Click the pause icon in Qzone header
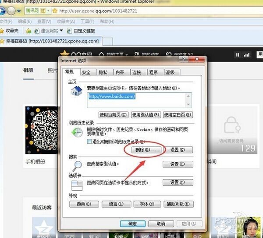Image resolution: width=263 pixels, height=238 pixels. pyautogui.click(x=238, y=55)
